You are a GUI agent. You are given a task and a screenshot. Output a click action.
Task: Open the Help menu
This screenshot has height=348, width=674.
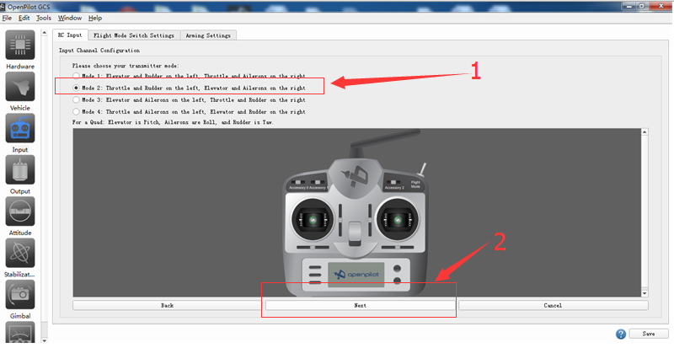click(x=95, y=18)
